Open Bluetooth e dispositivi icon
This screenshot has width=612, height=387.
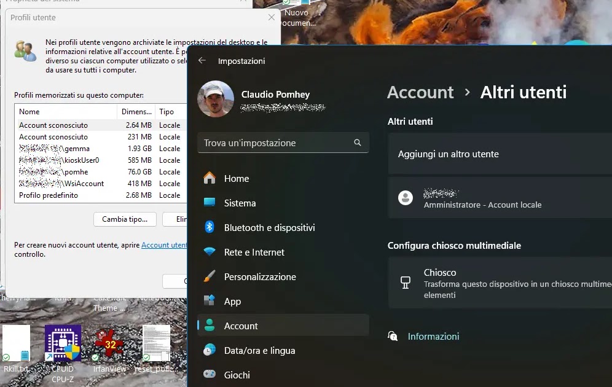(x=210, y=227)
